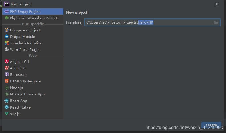Click the PHP Empty Project icon

(x=7, y=12)
